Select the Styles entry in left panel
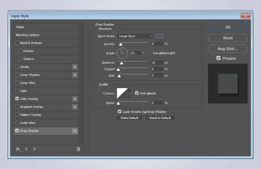Image resolution: width=261 pixels, height=169 pixels. [x=20, y=27]
